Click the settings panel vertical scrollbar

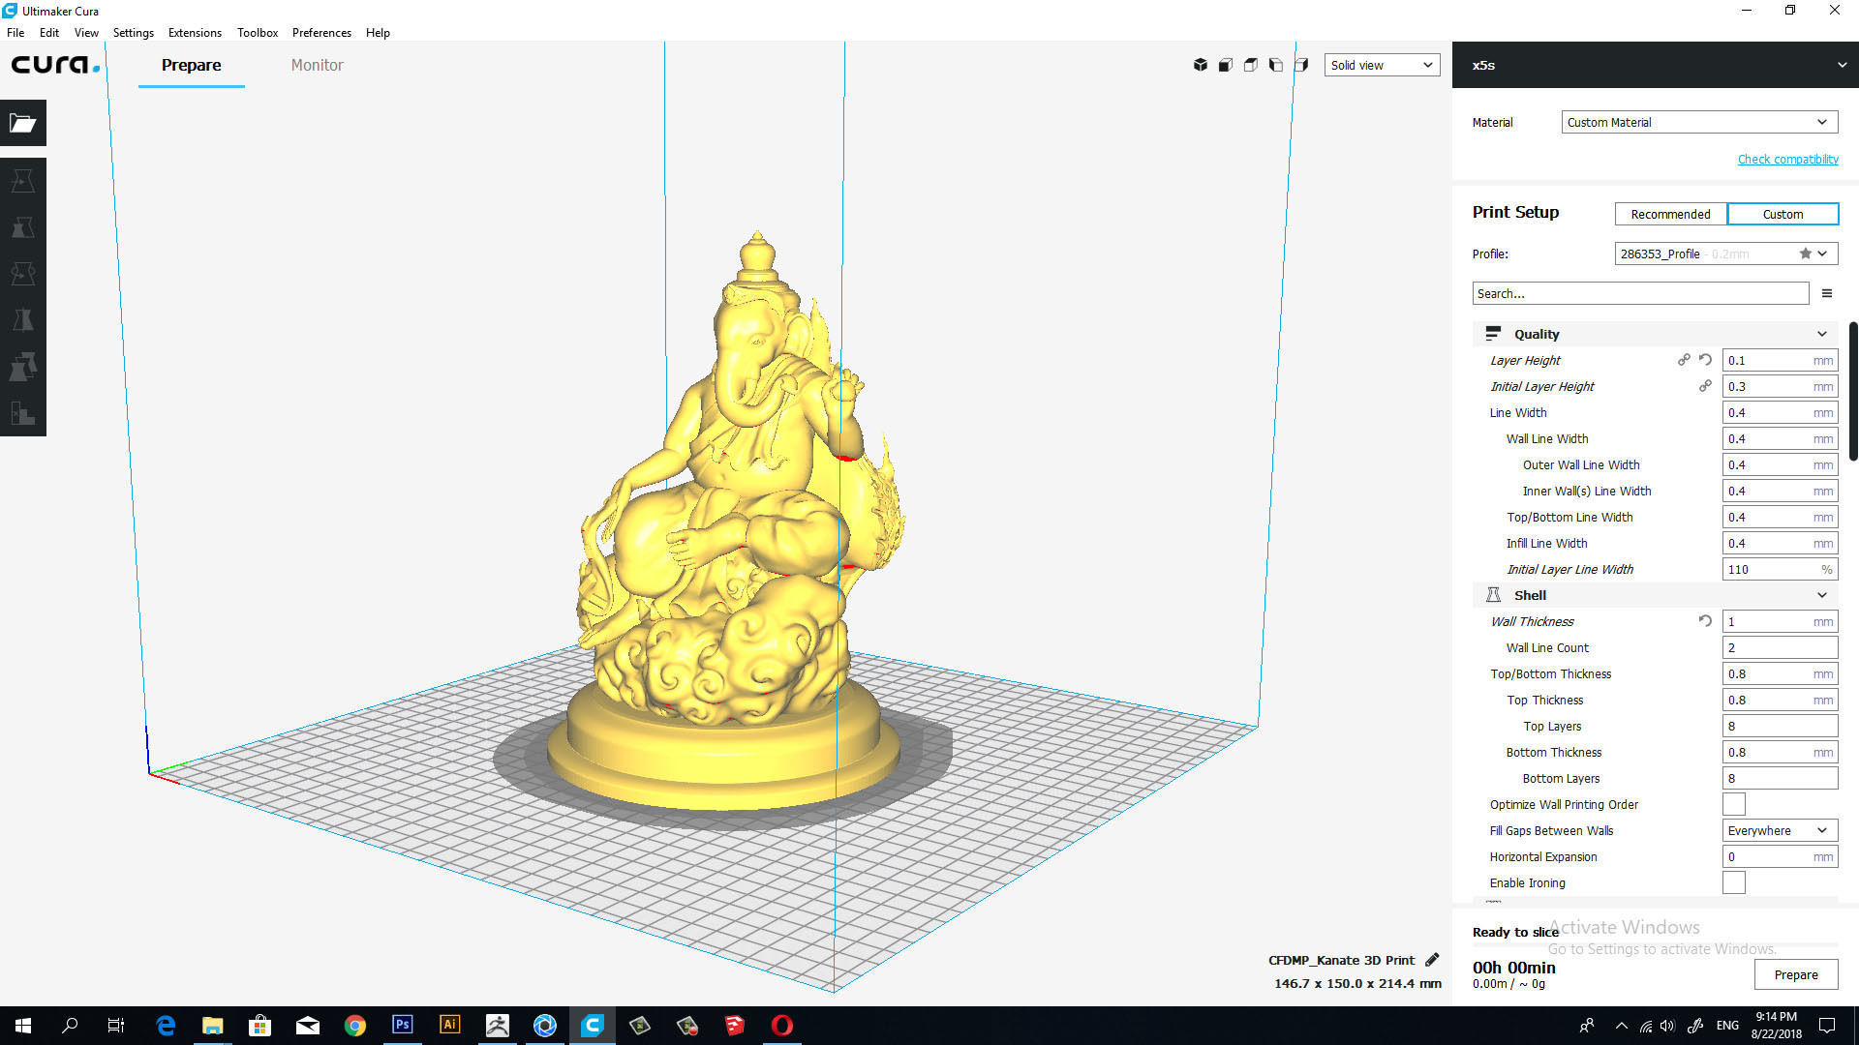point(1853,391)
